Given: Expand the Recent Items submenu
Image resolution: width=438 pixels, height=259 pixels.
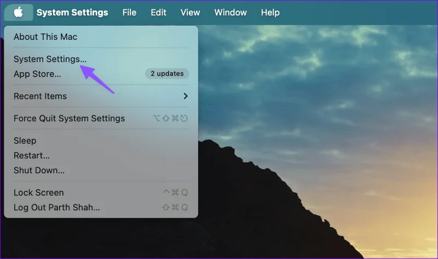Looking at the screenshot, I should click(101, 96).
